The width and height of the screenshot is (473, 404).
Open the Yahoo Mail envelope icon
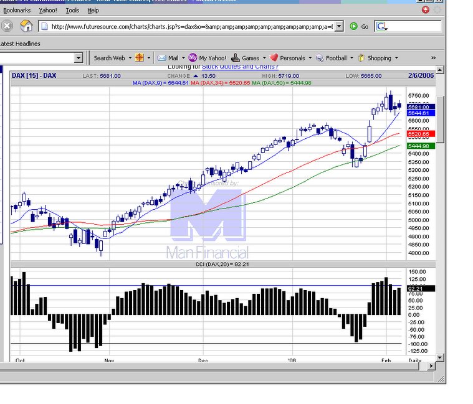pos(162,58)
